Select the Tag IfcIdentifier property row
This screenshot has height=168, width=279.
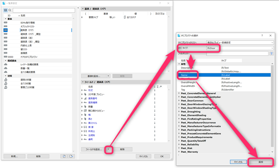point(224,90)
